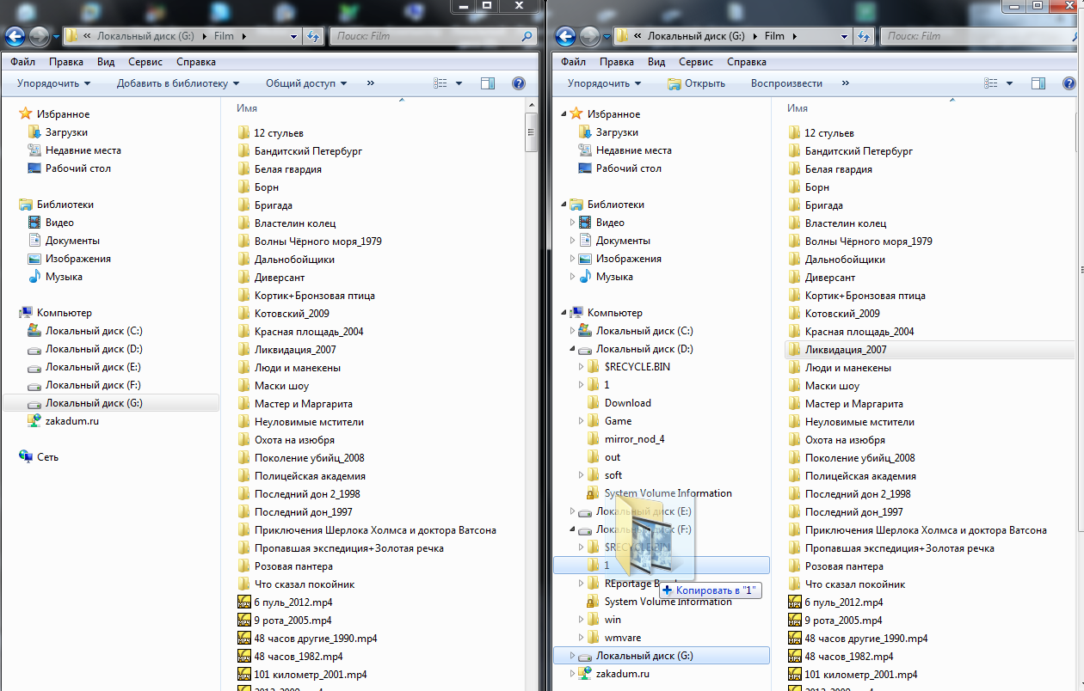Select Мастер и Маргарита in right window

853,404
